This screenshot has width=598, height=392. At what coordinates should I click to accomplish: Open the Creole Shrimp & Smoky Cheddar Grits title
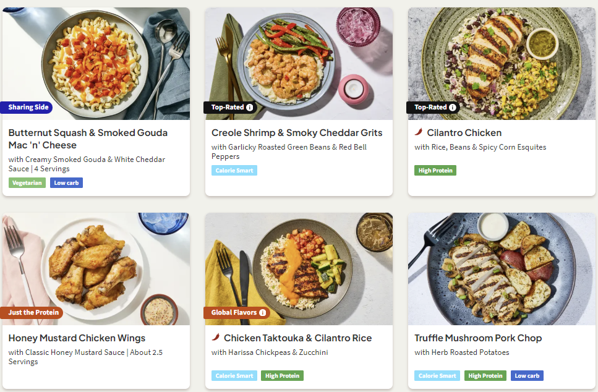(x=297, y=133)
